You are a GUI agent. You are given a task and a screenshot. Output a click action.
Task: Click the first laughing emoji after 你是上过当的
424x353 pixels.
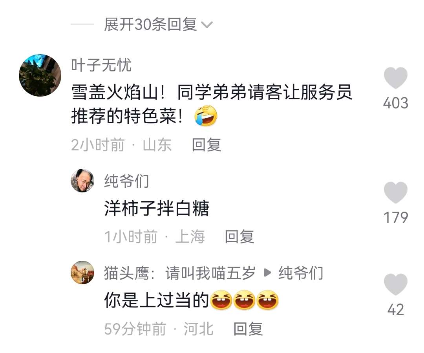(221, 300)
